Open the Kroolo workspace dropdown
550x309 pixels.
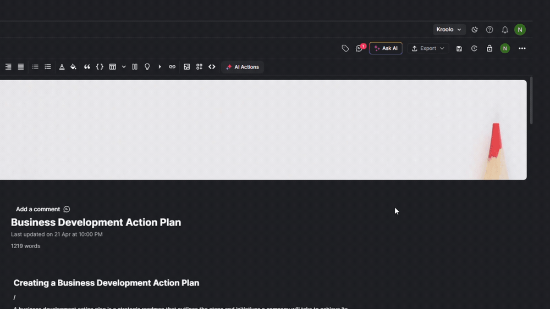[x=449, y=30]
